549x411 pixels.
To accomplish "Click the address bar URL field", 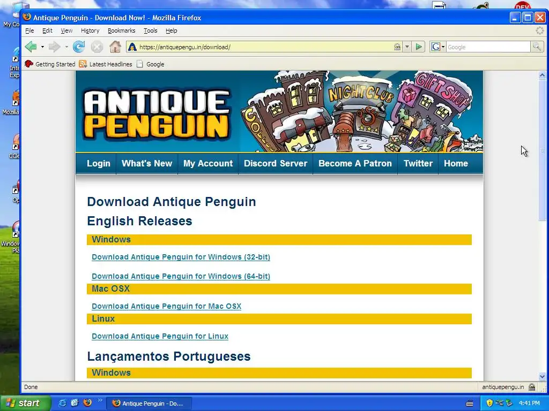I will (265, 47).
